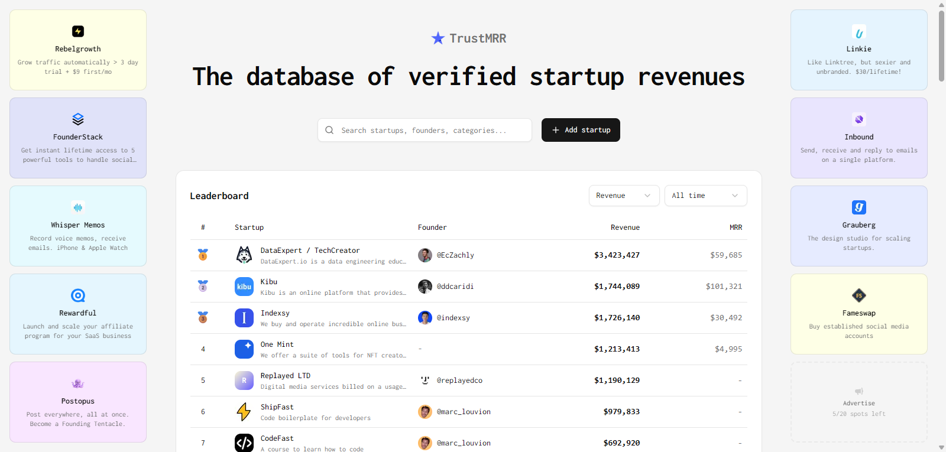946x452 pixels.
Task: Click the Leaderboard heading
Action: [x=219, y=196]
